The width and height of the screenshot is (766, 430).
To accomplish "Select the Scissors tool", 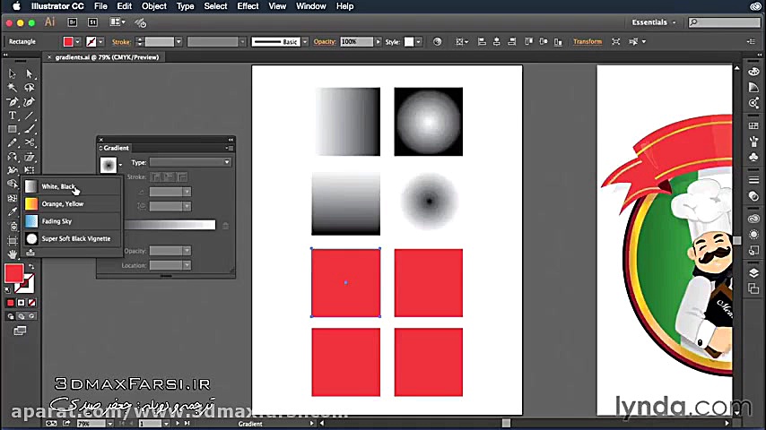I will coord(30,143).
